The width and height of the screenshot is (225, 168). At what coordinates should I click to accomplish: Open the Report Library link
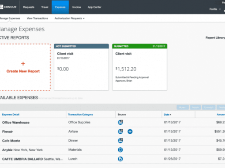pos(215,38)
